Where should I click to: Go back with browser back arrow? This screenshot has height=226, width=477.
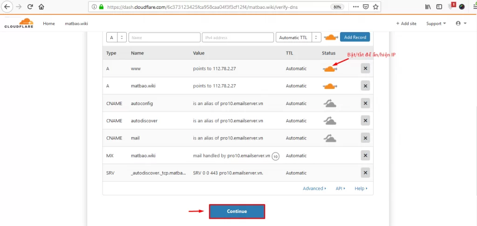click(7, 7)
